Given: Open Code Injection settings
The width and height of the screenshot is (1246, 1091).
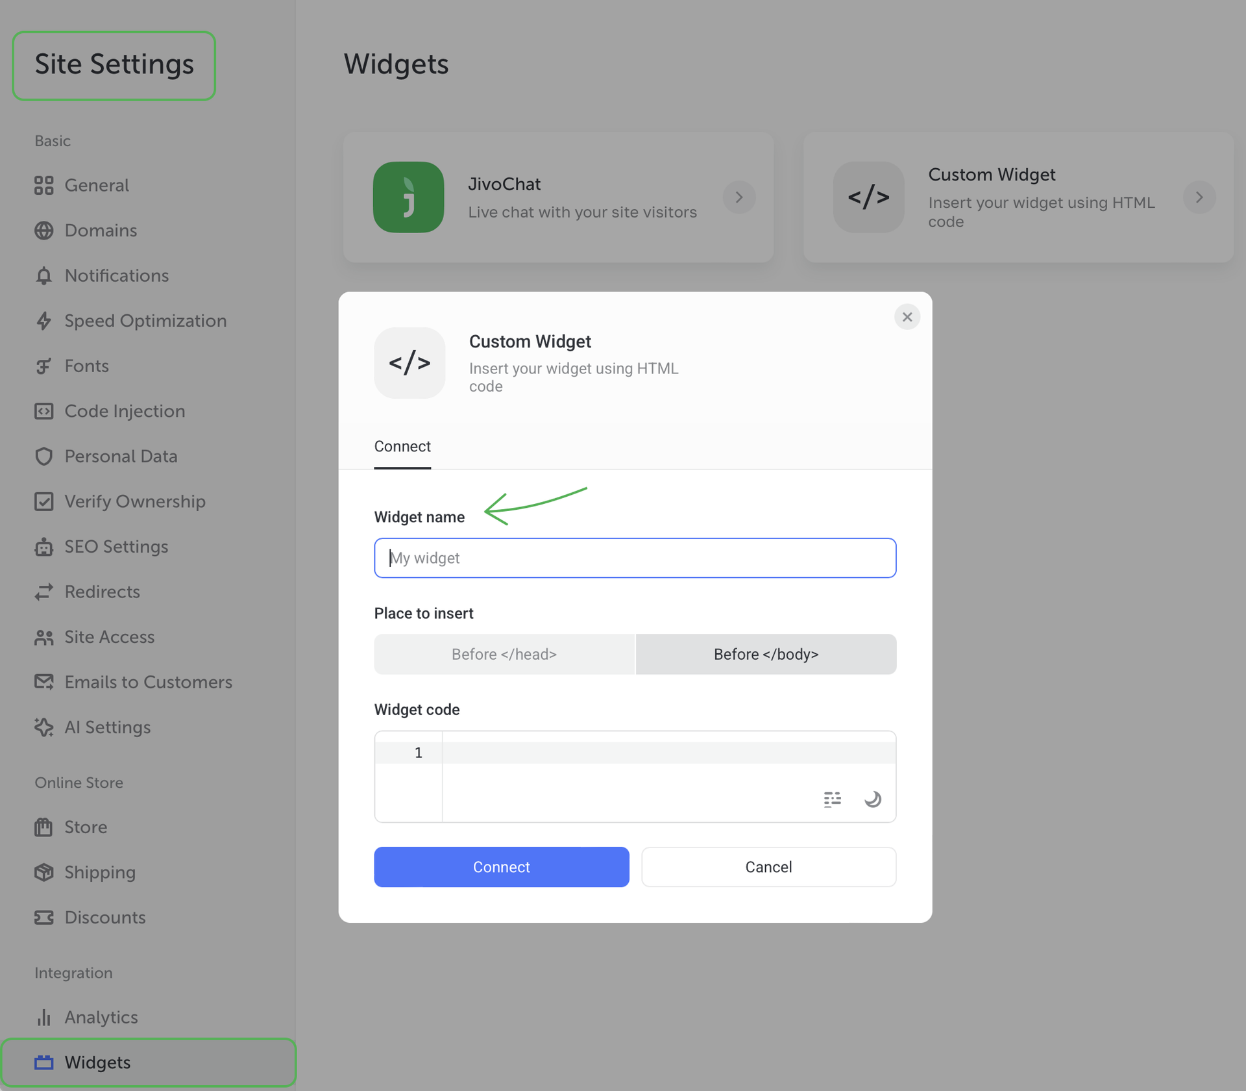Looking at the screenshot, I should 125,411.
